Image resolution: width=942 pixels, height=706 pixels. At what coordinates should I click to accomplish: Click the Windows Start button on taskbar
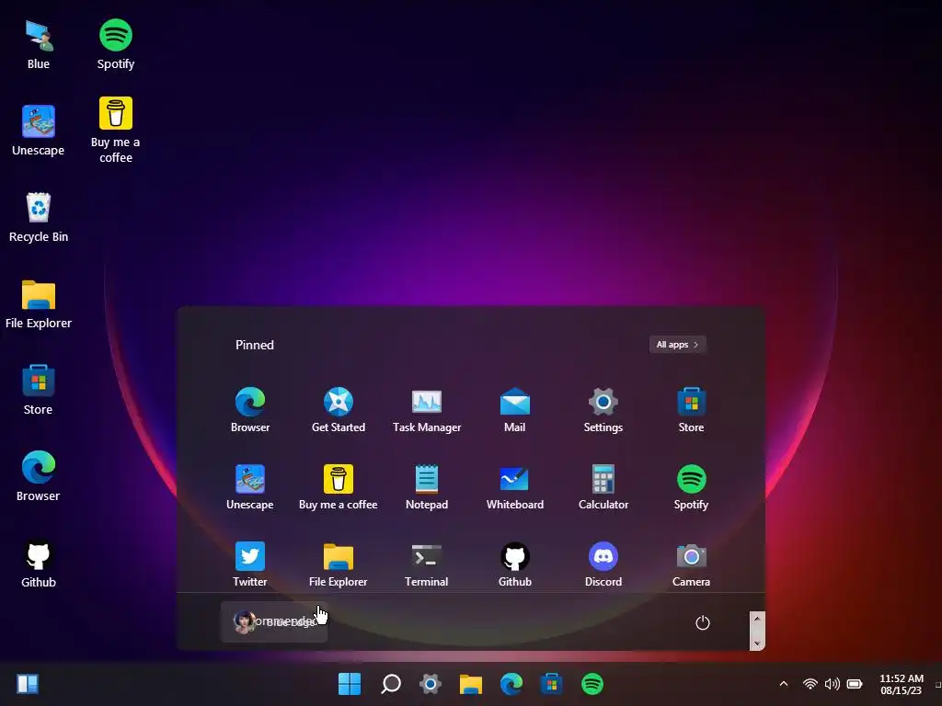(x=350, y=684)
